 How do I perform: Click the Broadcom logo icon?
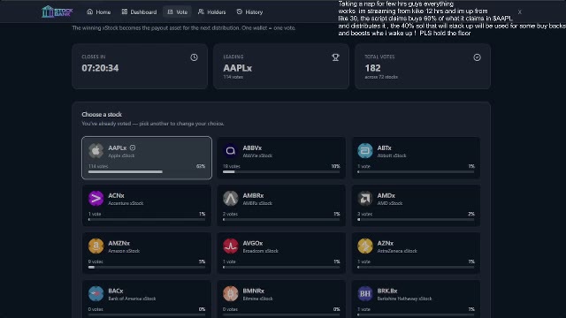pos(230,246)
